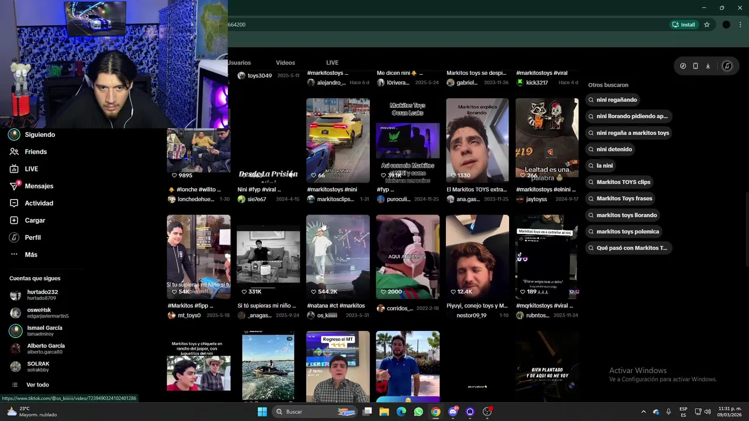Open the blue polo shirt man video
The width and height of the screenshot is (749, 421).
tap(407, 367)
